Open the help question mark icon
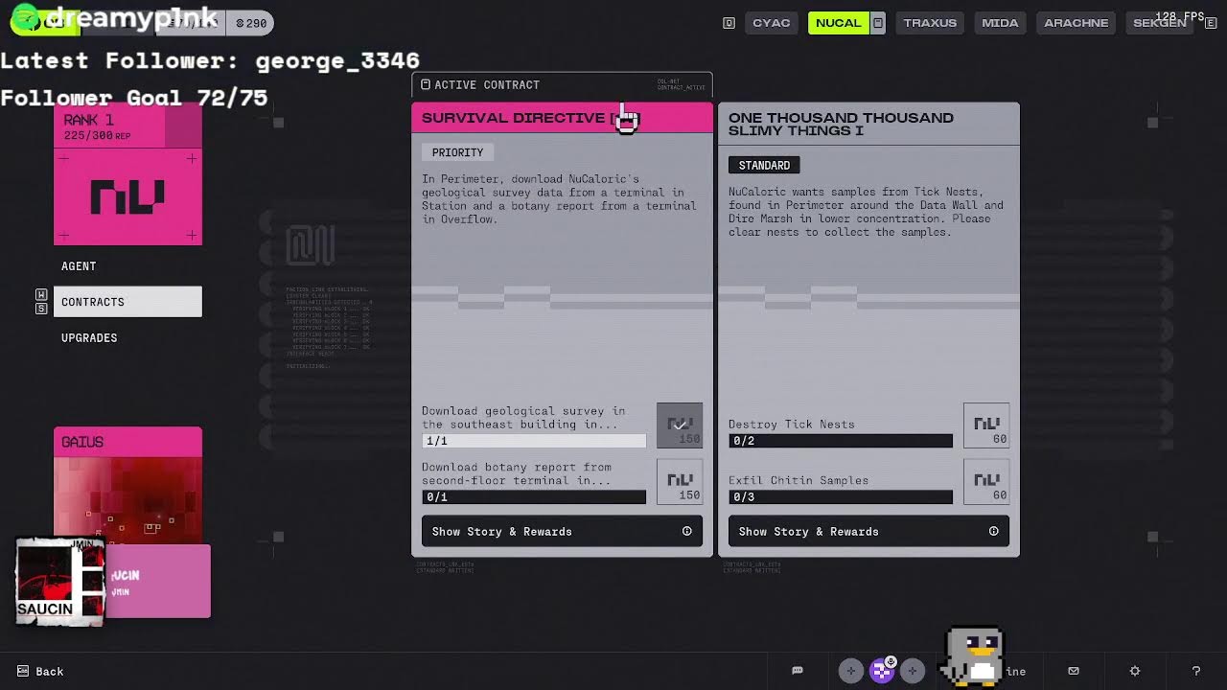This screenshot has width=1227, height=690. (1195, 671)
